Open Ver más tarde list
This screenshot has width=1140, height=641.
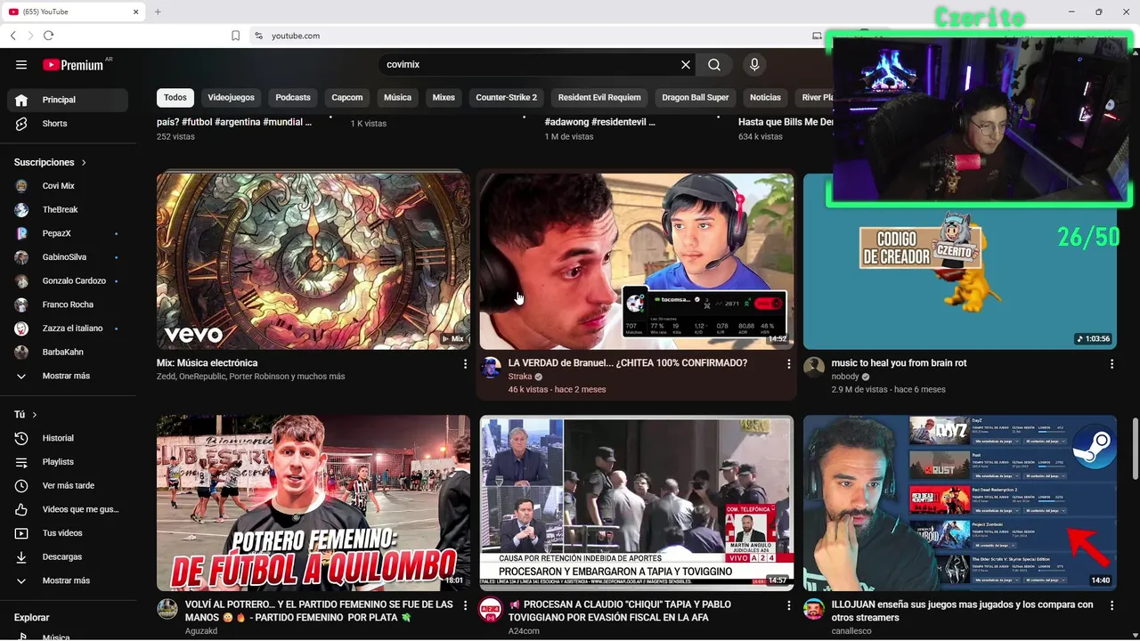pos(68,485)
